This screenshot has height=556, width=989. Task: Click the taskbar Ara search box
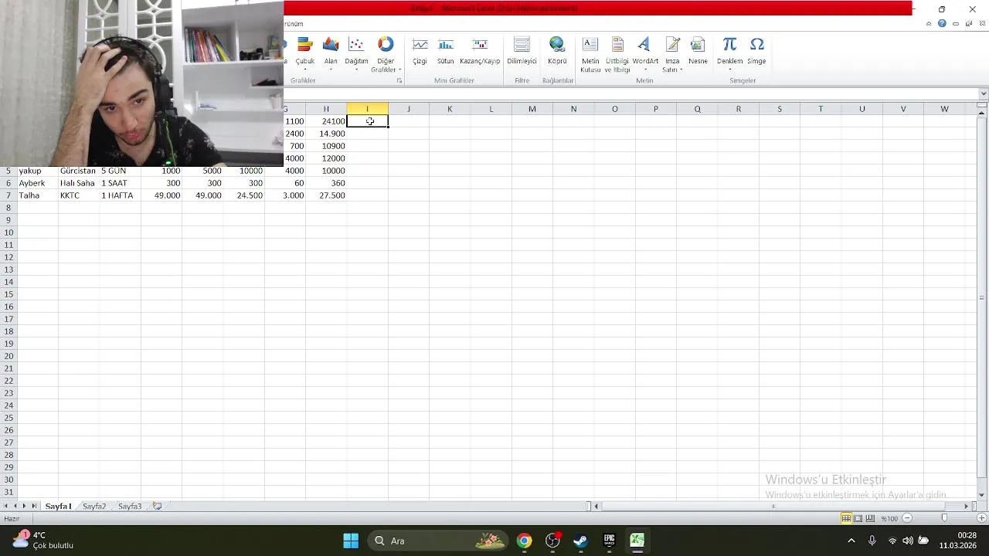[438, 541]
